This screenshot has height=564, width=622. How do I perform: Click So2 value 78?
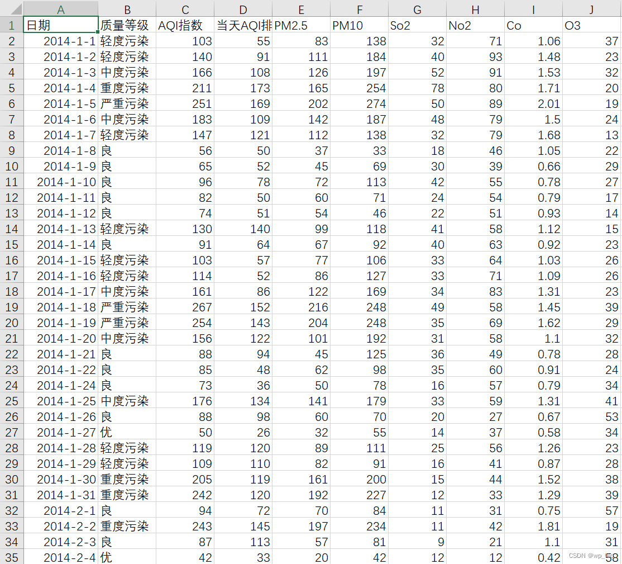(x=417, y=88)
